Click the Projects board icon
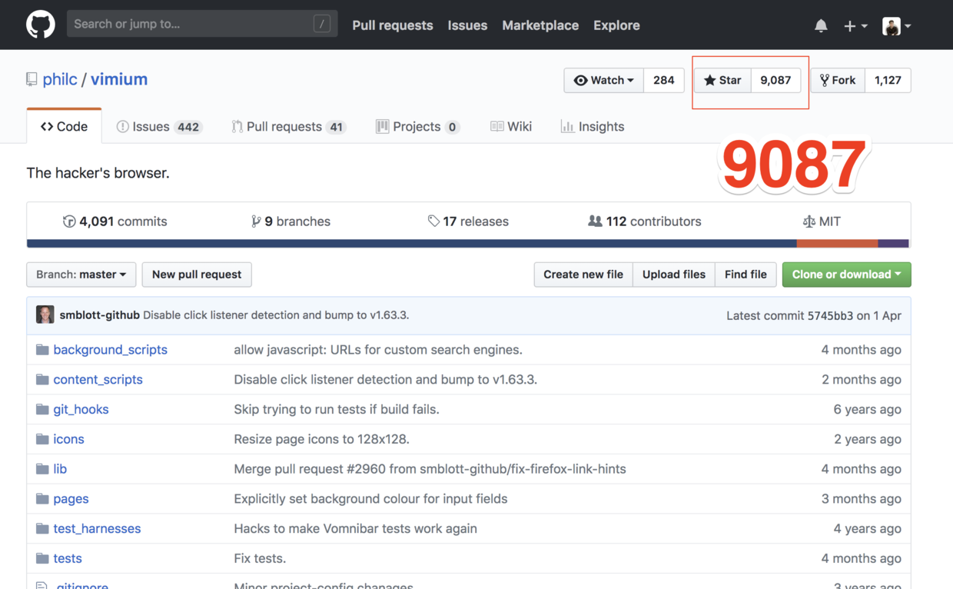 click(382, 127)
